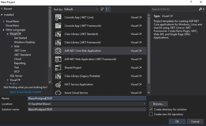Select 'Azure Cloud Service' template name

coord(76,93)
